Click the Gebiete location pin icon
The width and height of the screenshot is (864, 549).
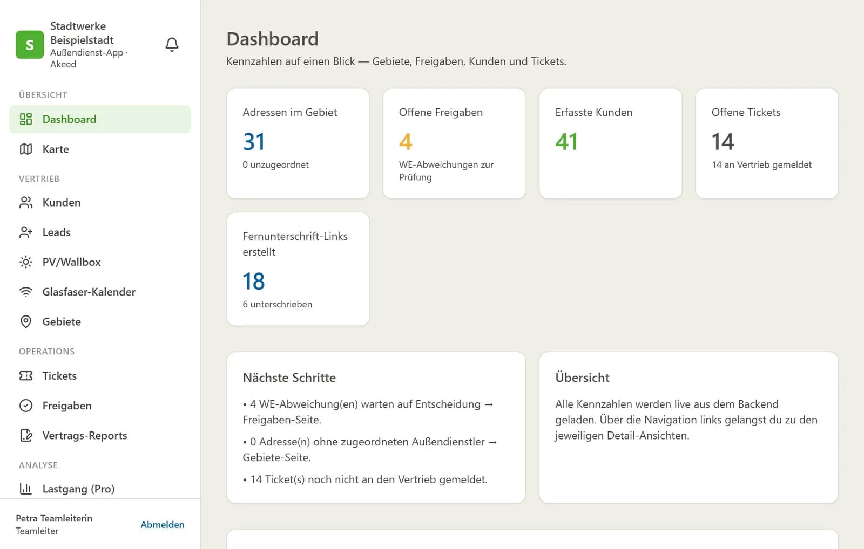tap(26, 321)
